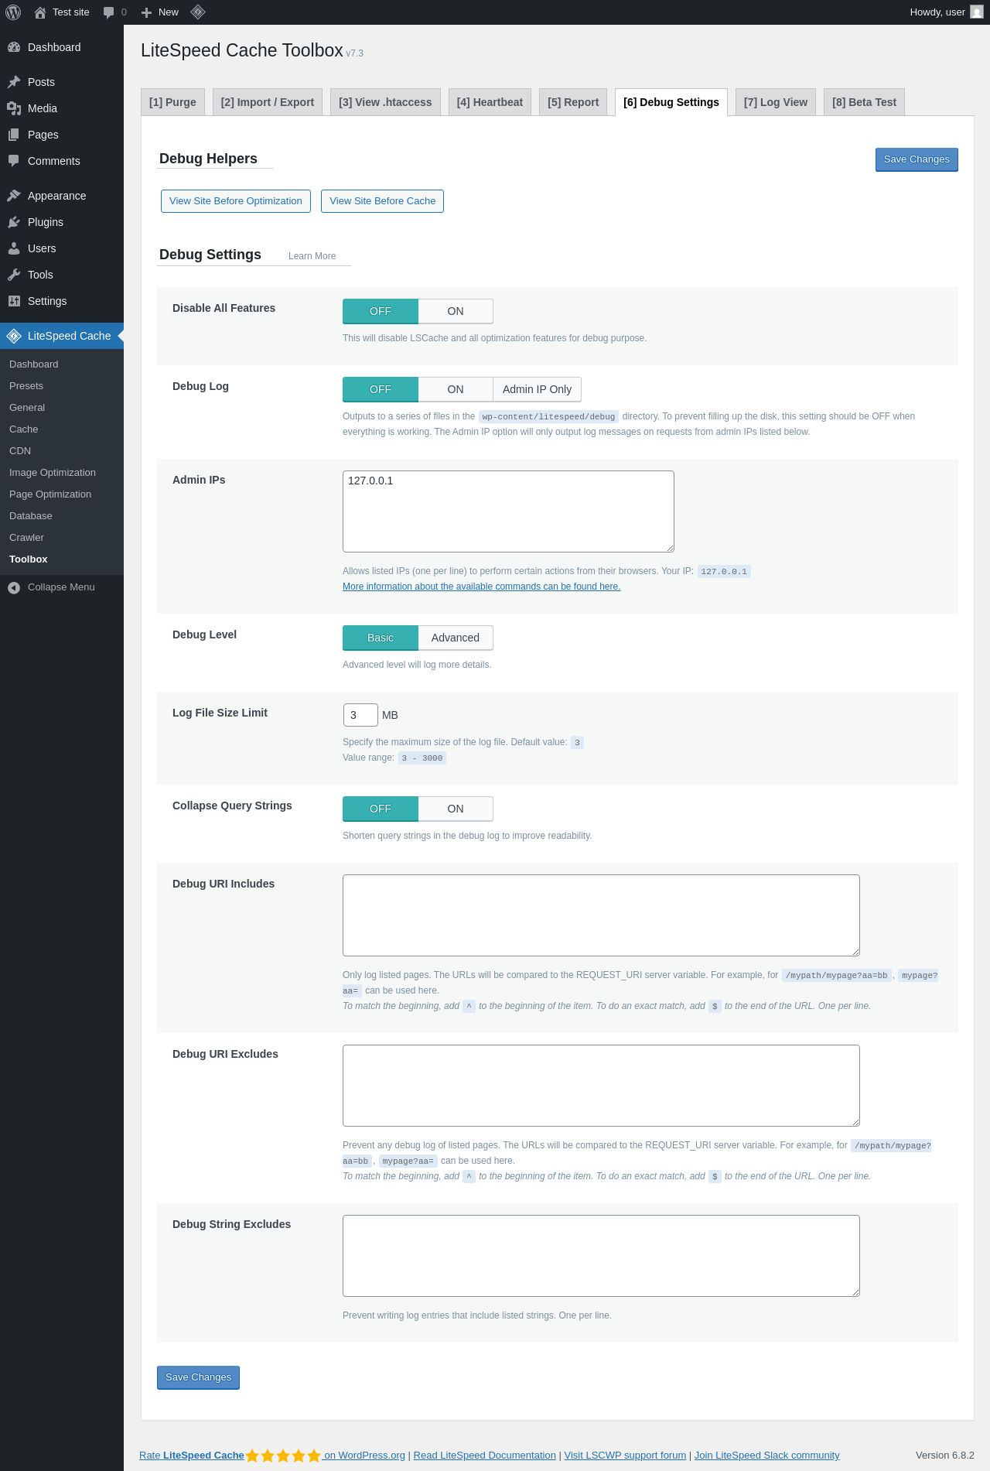Open the comments bubble in admin bar
This screenshot has height=1471, width=990.
coord(108,12)
